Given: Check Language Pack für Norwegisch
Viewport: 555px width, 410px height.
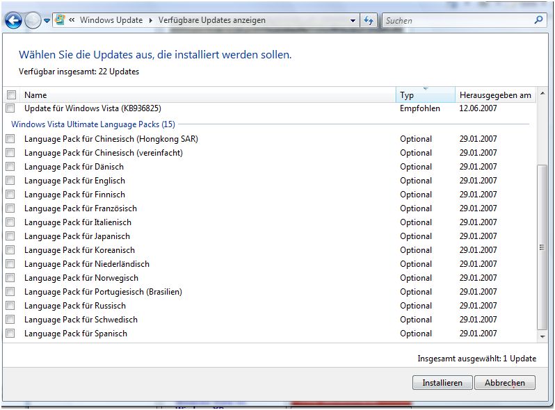Looking at the screenshot, I should (10, 278).
